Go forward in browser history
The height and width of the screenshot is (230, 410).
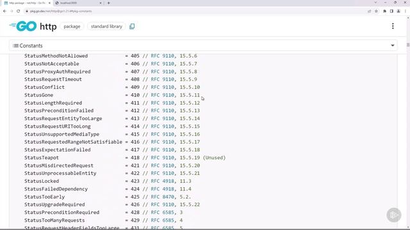[x=12, y=11]
